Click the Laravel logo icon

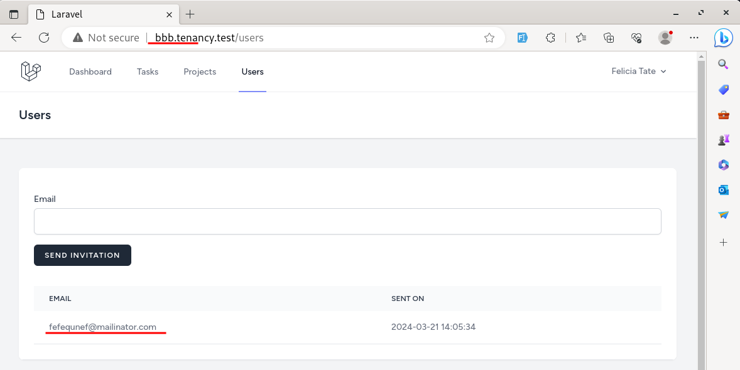click(x=30, y=71)
